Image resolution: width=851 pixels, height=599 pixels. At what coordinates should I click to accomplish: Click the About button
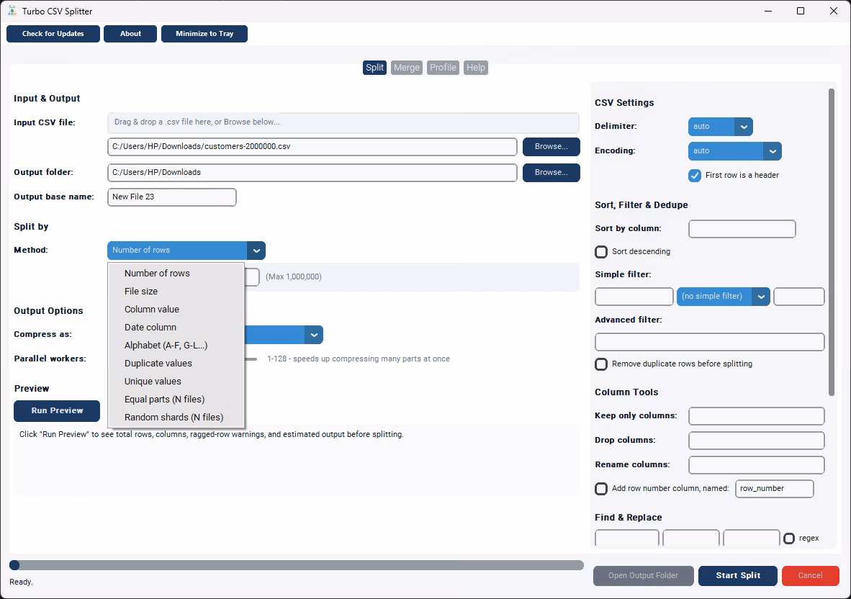[130, 34]
